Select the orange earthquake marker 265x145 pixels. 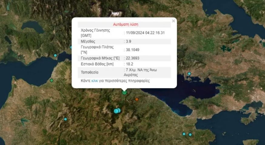[137, 99]
